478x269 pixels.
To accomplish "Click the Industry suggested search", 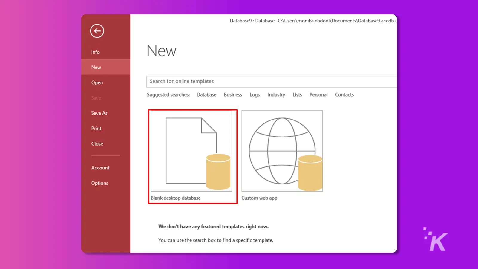I will pyautogui.click(x=276, y=95).
